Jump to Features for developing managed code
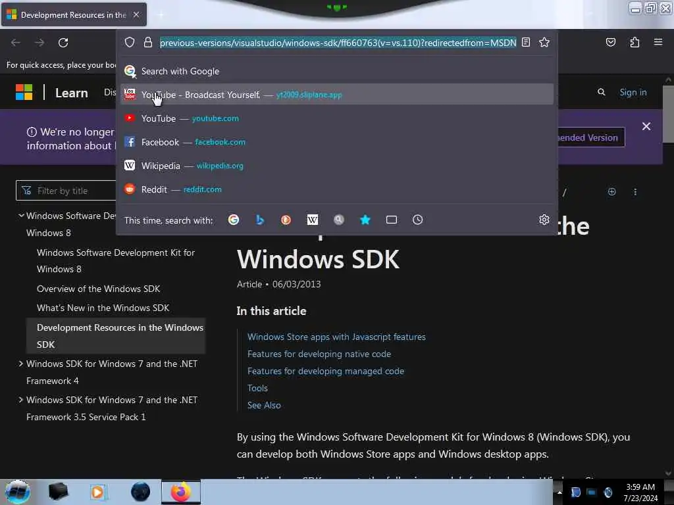The height and width of the screenshot is (505, 674). pos(325,371)
